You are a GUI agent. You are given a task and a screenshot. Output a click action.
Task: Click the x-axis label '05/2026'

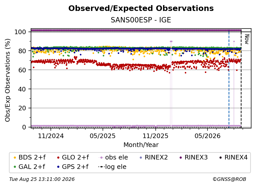tap(207, 136)
